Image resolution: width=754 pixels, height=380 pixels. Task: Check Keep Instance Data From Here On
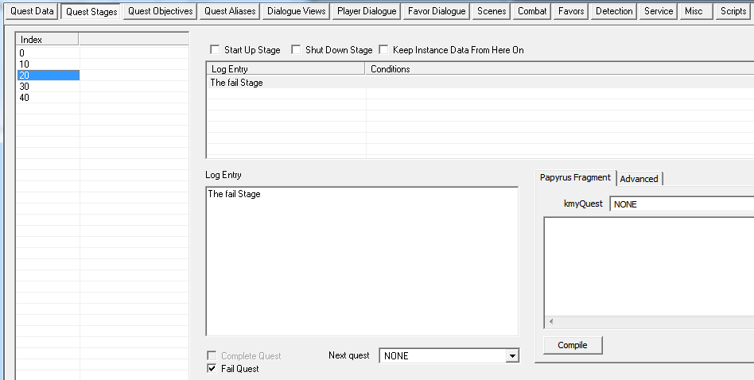point(383,50)
